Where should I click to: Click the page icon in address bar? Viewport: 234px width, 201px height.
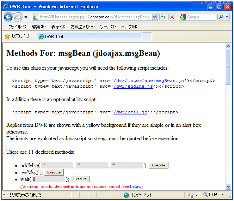click(x=35, y=17)
